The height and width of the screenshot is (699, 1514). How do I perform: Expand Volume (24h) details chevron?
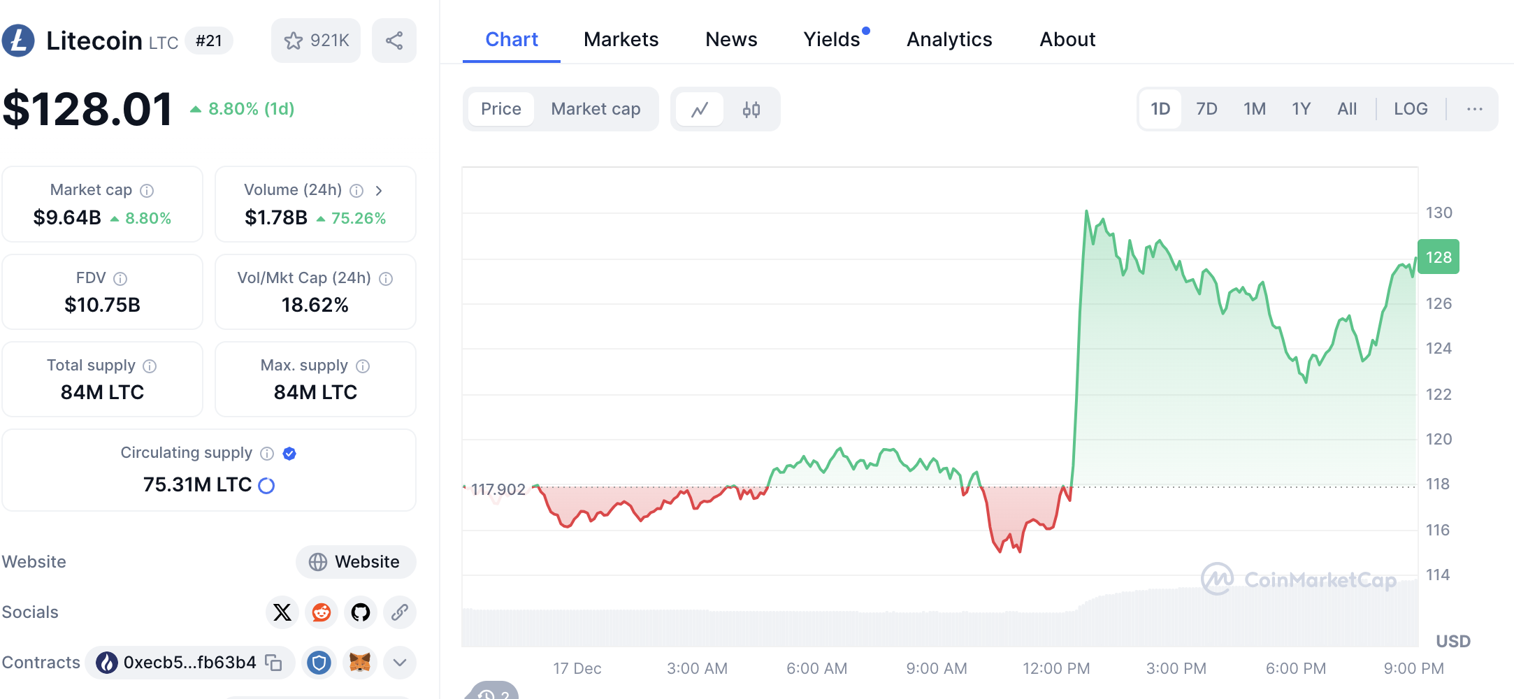tap(379, 191)
